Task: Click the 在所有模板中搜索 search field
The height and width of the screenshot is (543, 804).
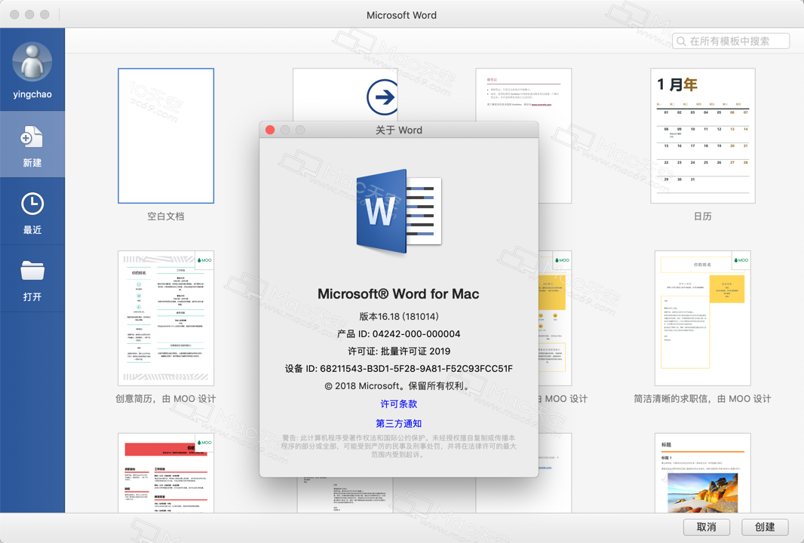Action: pos(731,41)
